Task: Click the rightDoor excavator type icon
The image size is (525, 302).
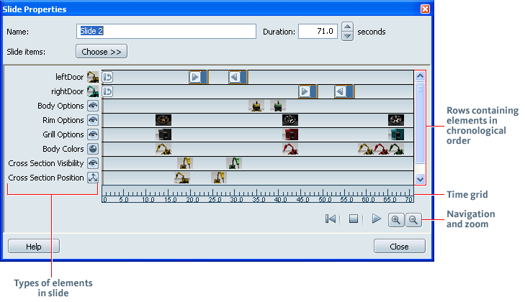Action: pyautogui.click(x=93, y=91)
